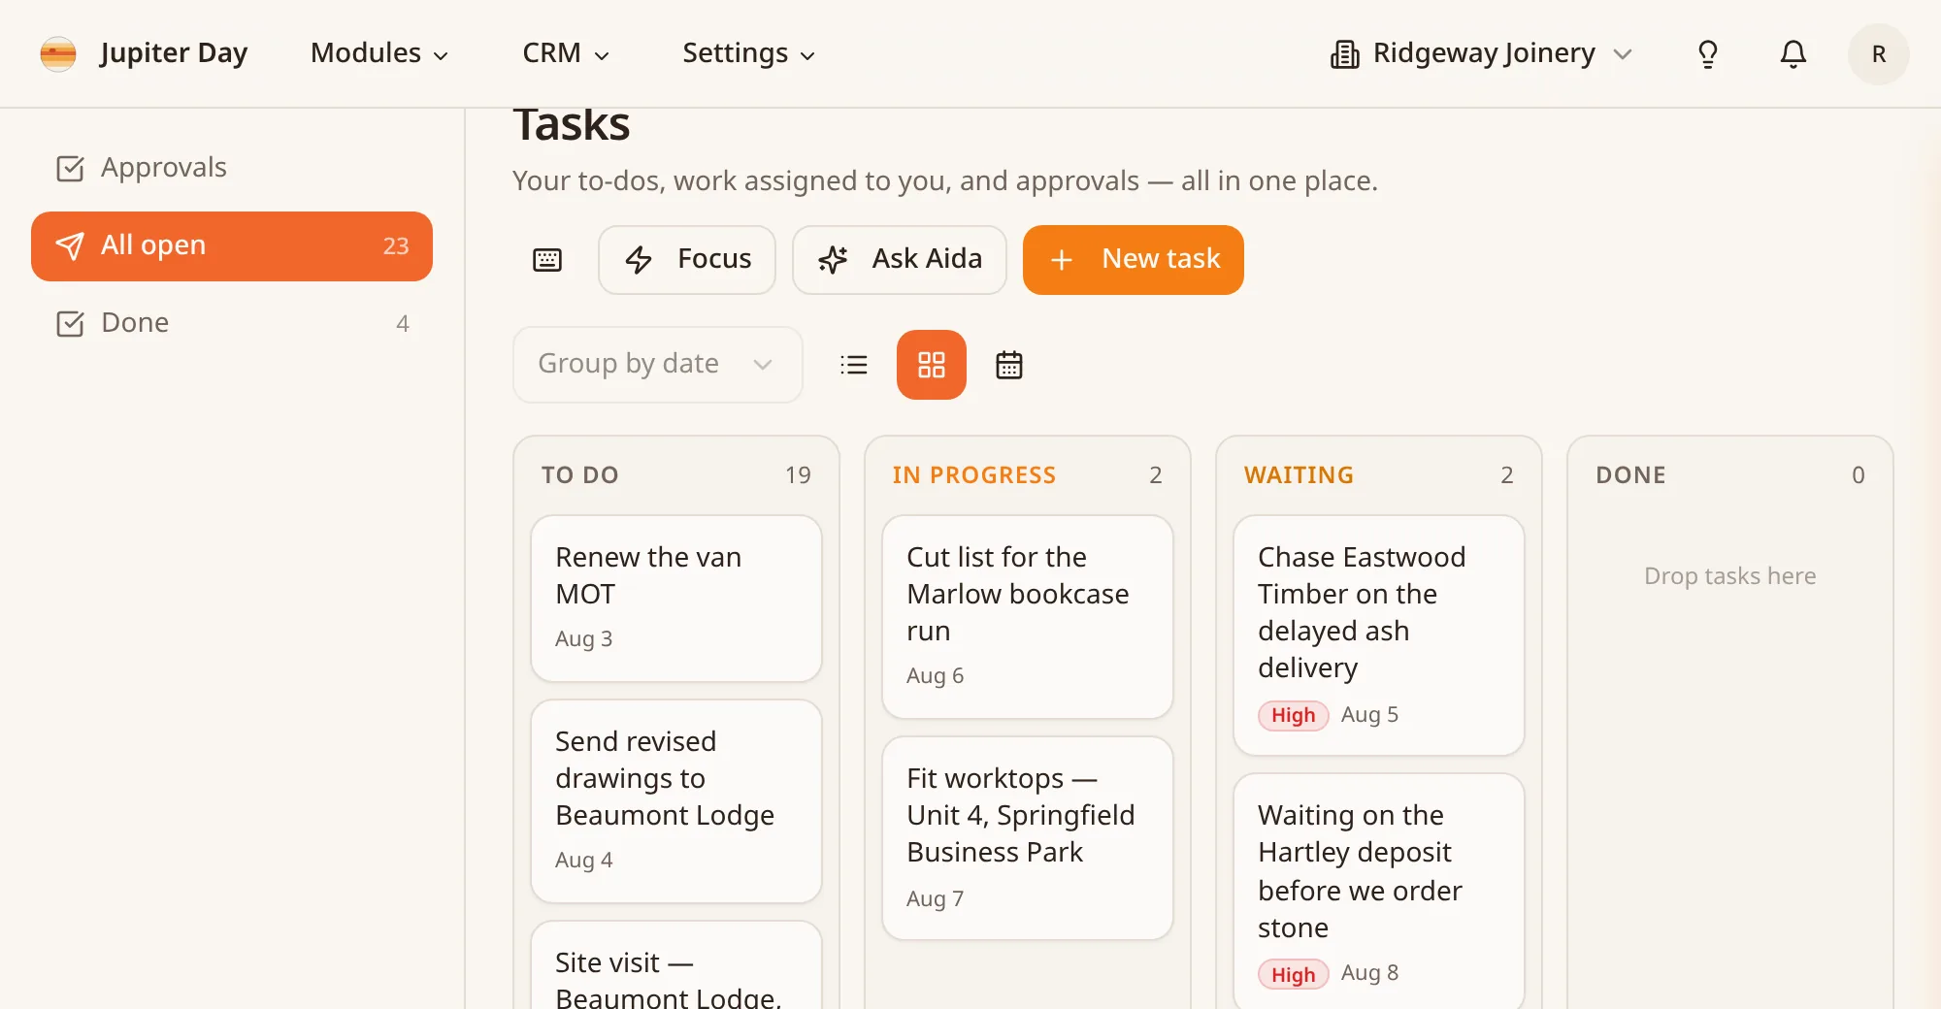Click the Focus button
Image resolution: width=1941 pixels, height=1009 pixels.
click(687, 260)
